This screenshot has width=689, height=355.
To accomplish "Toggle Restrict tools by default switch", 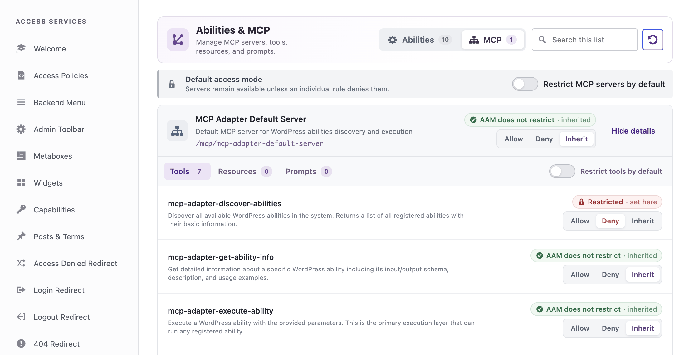I will (x=562, y=171).
